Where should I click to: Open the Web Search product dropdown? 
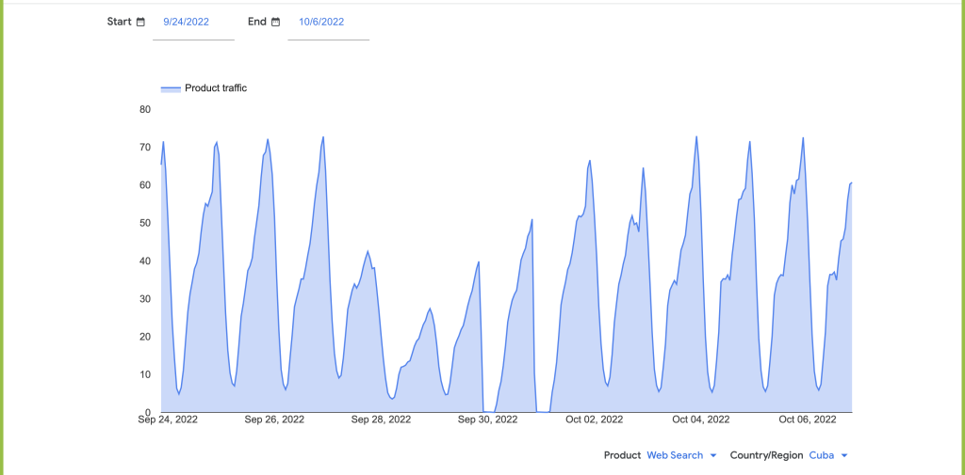coord(675,455)
